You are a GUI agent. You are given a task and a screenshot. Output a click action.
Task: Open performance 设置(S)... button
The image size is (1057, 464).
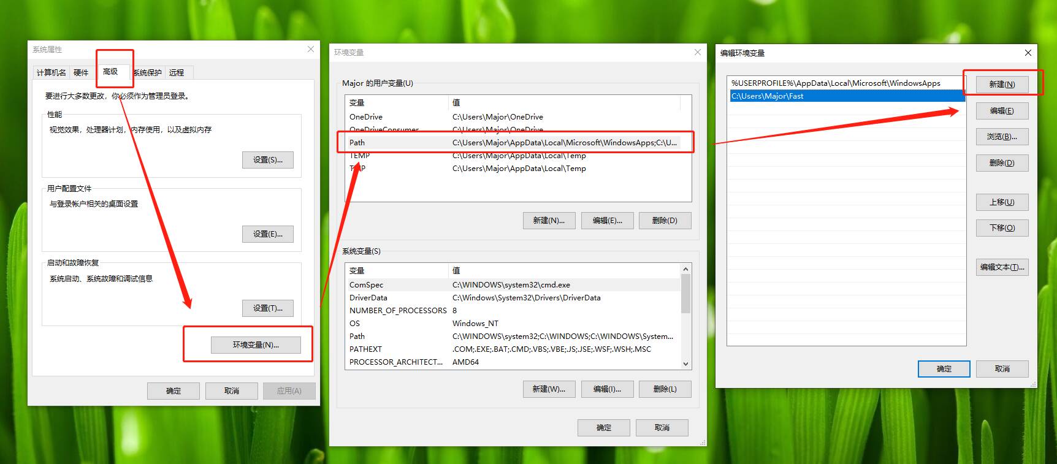coord(267,160)
